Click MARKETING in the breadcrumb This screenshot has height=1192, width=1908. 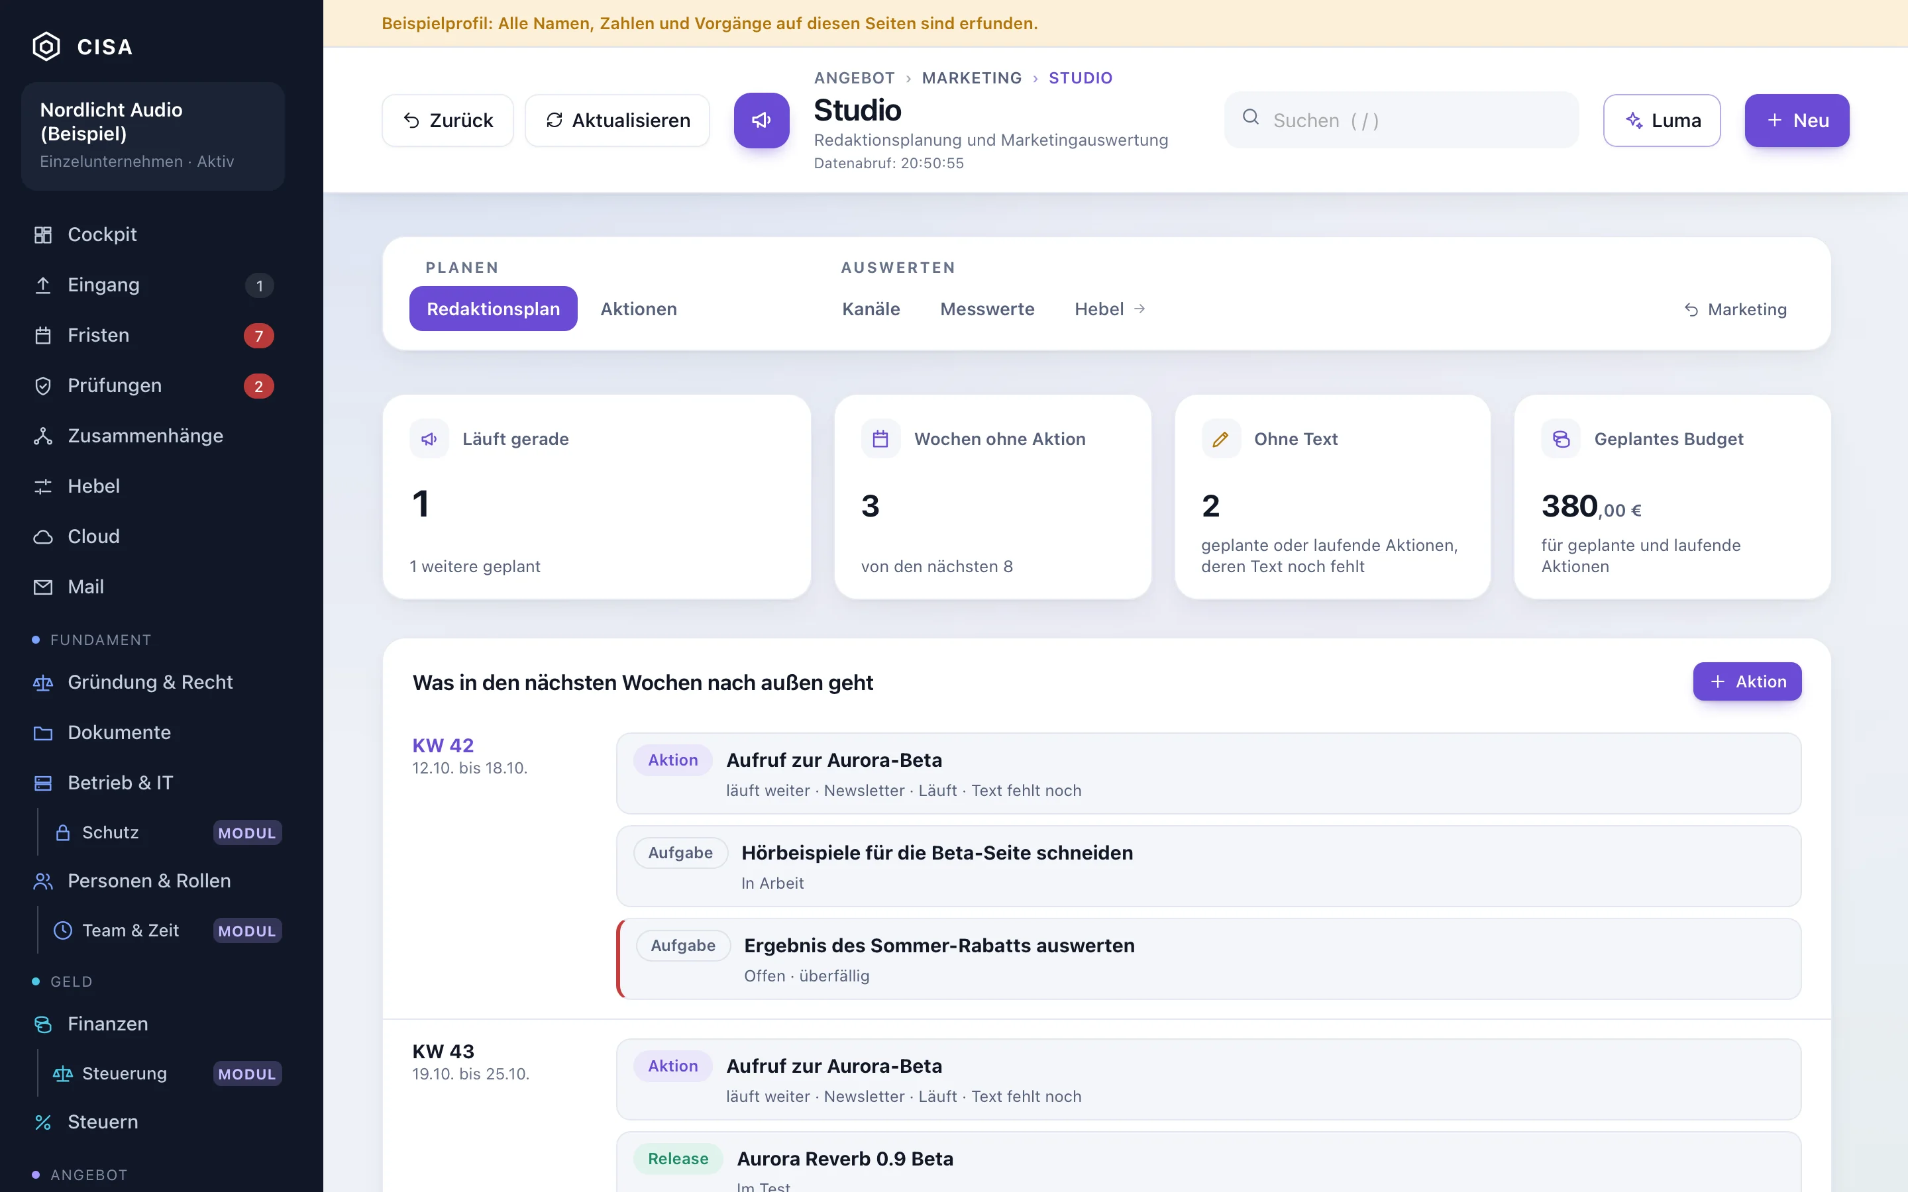(971, 78)
